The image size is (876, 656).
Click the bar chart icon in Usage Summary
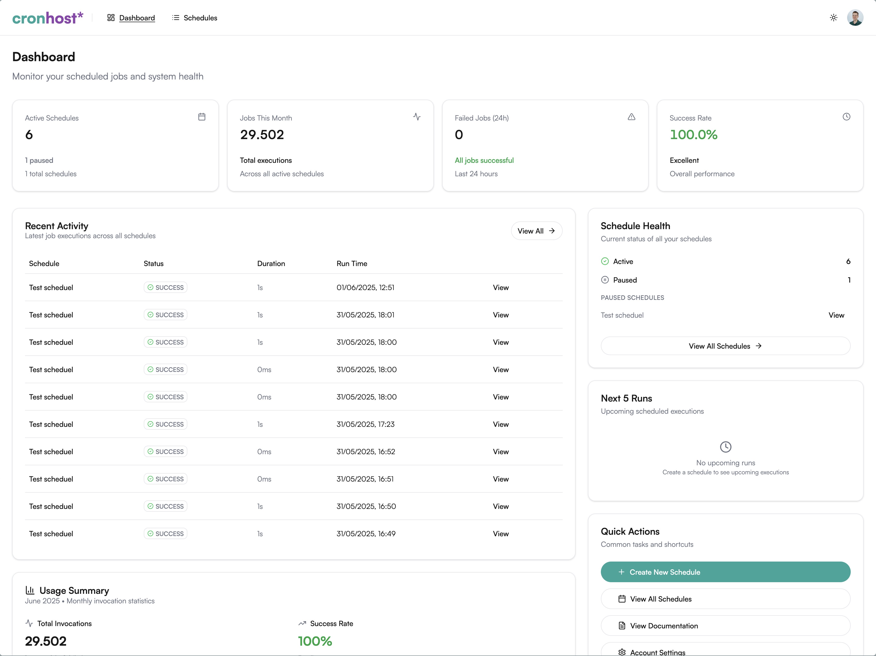pyautogui.click(x=30, y=590)
